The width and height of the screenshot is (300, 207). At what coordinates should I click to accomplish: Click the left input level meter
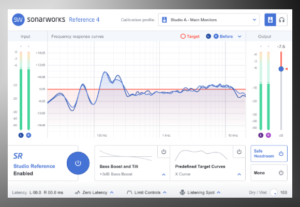coord(21,91)
